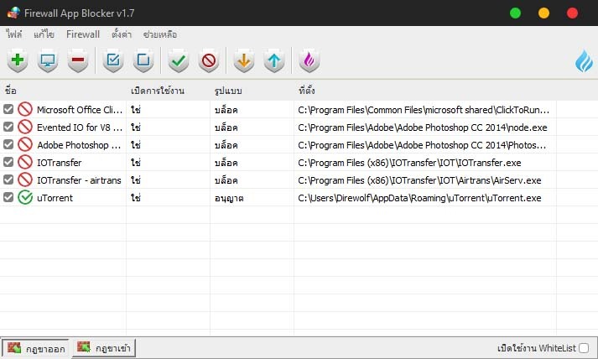This screenshot has height=359, width=598.
Task: Open the แก้ไข menu
Action: click(x=44, y=34)
